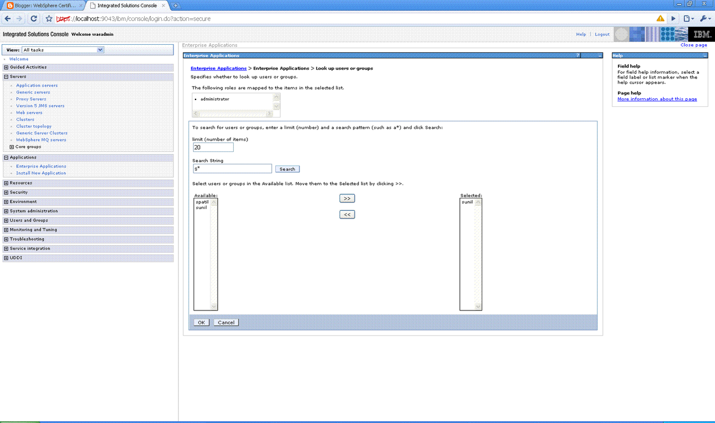715x423 pixels.
Task: Click the browser back arrow
Action: click(8, 19)
